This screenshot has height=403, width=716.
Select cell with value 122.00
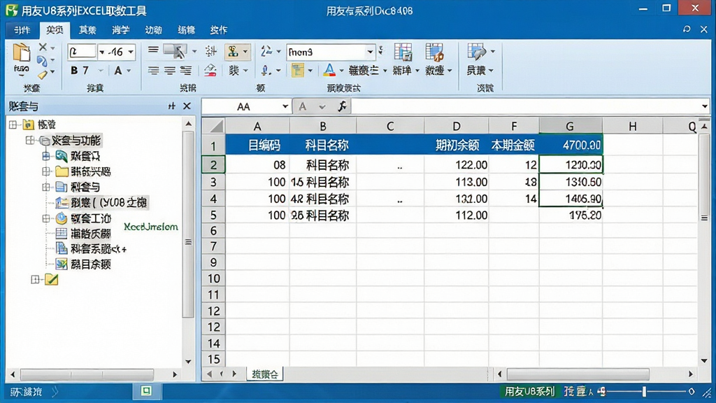click(457, 165)
